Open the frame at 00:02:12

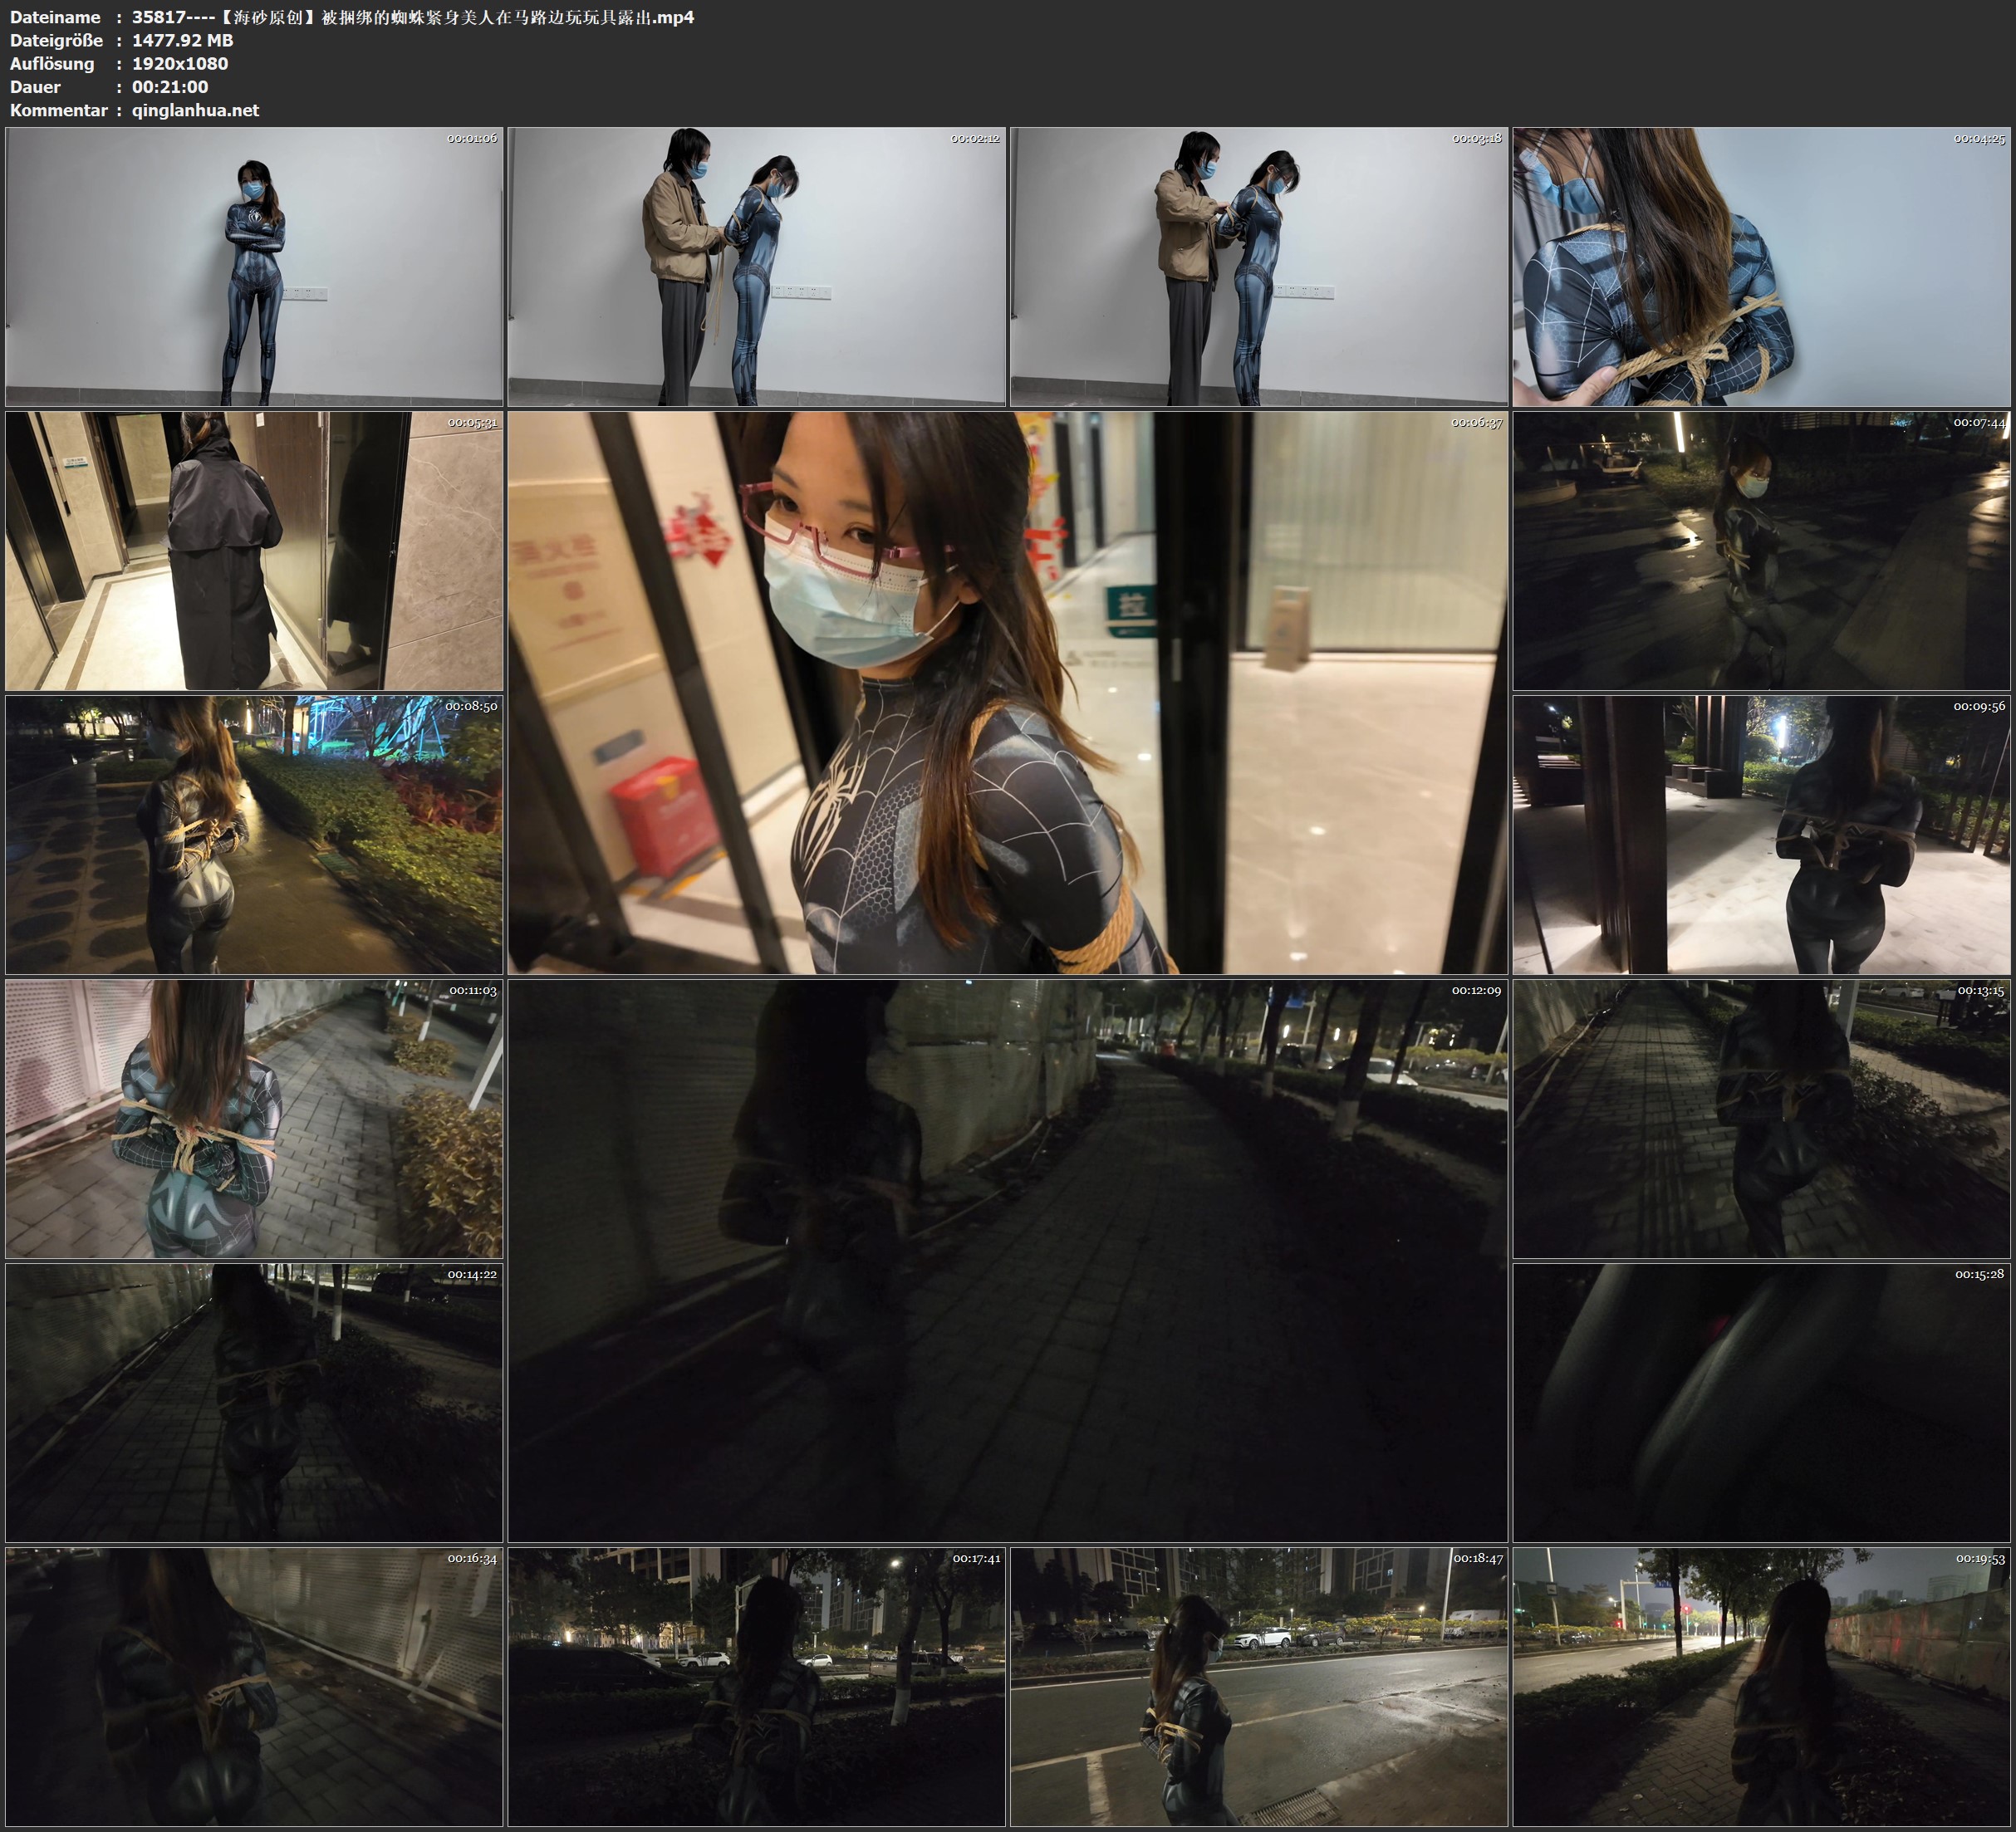[756, 266]
